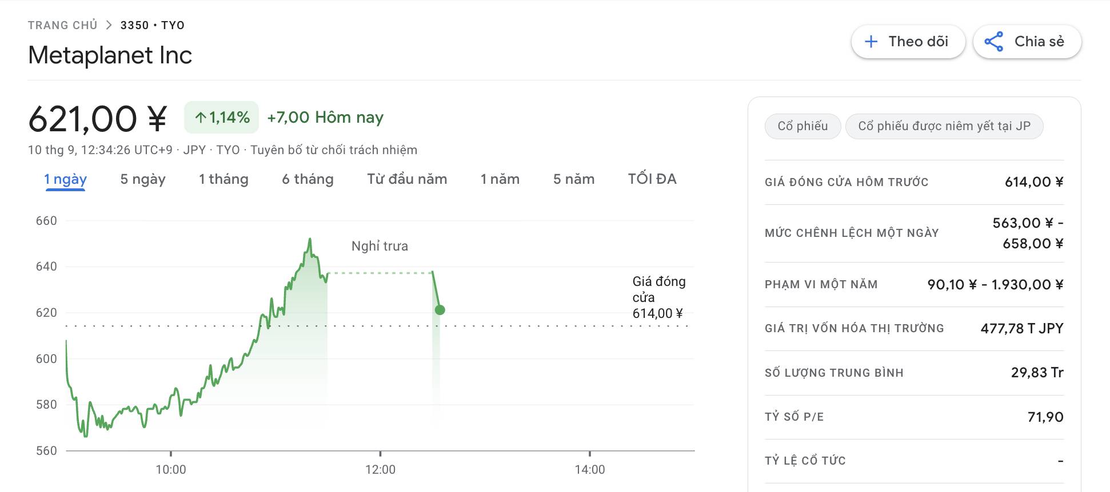Viewport: 1110px width, 492px height.
Task: Click the 563,00 ¥ - 658,00 ¥ day range value
Action: click(x=1028, y=233)
